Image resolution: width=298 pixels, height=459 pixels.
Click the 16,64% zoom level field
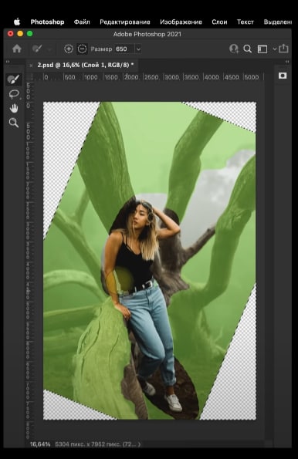coord(40,444)
